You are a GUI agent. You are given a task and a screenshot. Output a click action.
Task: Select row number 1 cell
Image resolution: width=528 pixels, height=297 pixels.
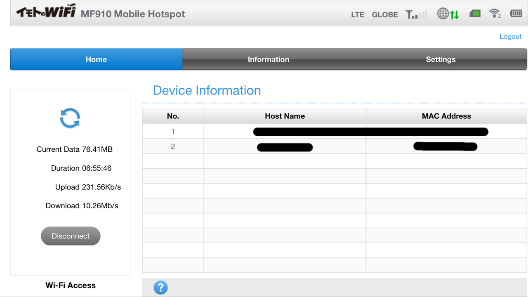[x=173, y=132]
